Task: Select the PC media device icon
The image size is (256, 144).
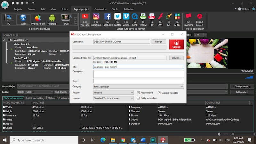Action: [9, 20]
